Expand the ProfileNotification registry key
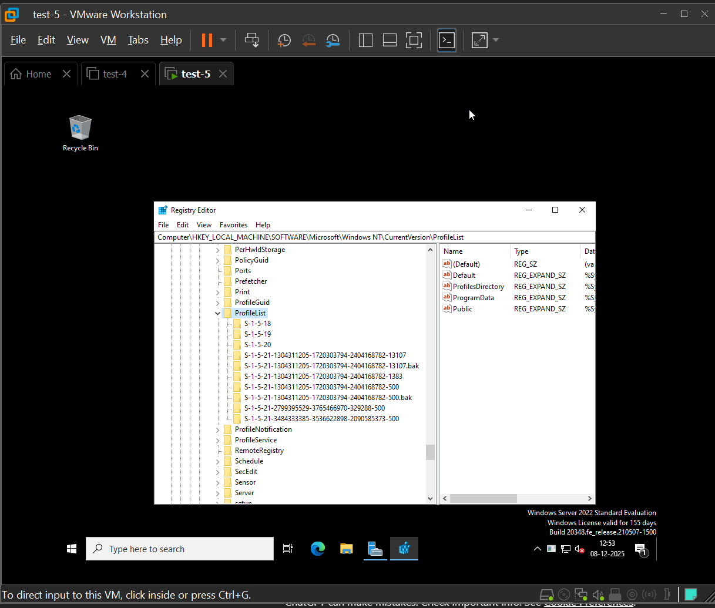715x608 pixels. [218, 429]
